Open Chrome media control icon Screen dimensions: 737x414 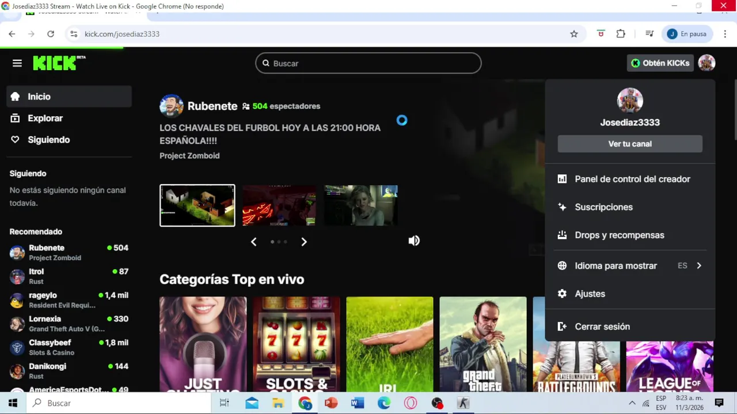click(x=649, y=34)
